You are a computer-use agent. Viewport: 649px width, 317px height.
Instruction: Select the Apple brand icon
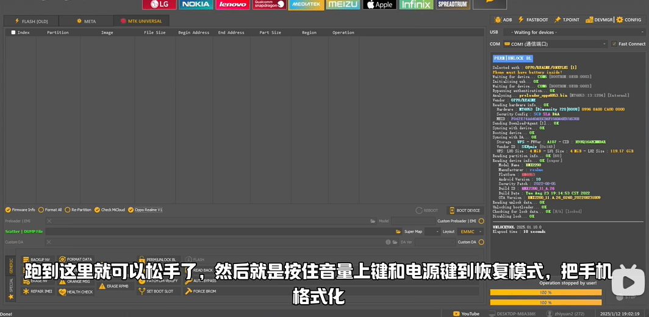point(379,4)
